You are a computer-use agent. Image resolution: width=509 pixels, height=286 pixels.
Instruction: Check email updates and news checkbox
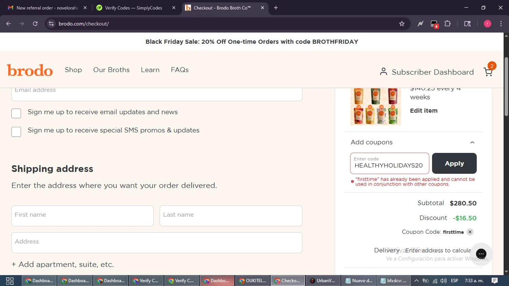16,113
